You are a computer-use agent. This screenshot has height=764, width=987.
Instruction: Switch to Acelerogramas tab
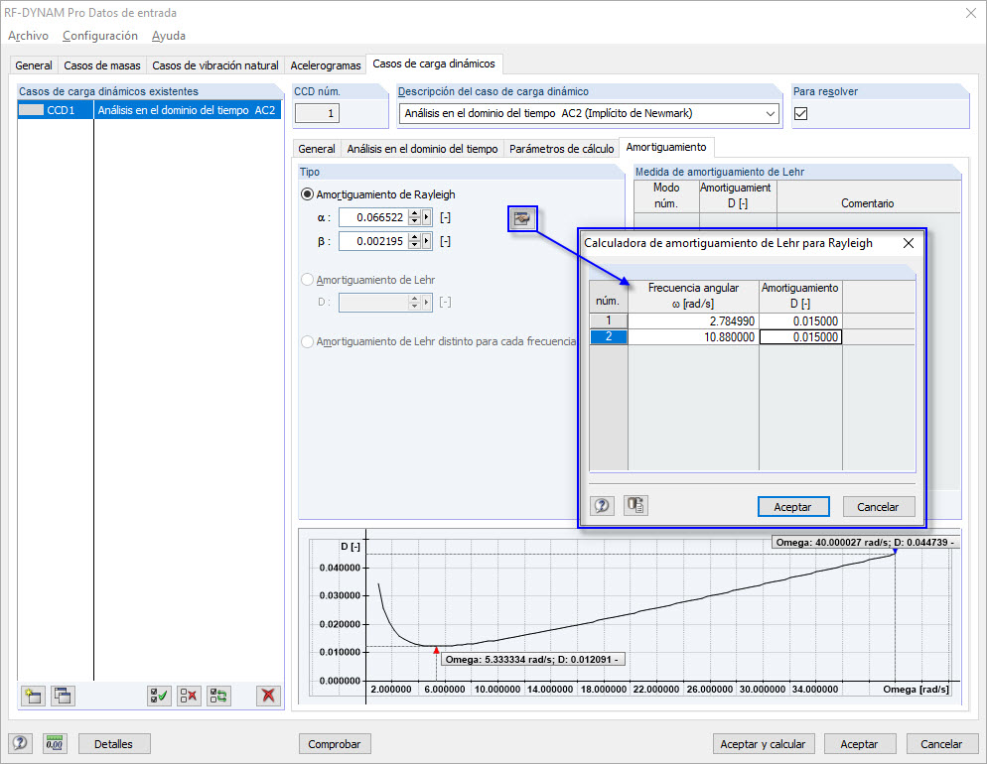tap(326, 65)
